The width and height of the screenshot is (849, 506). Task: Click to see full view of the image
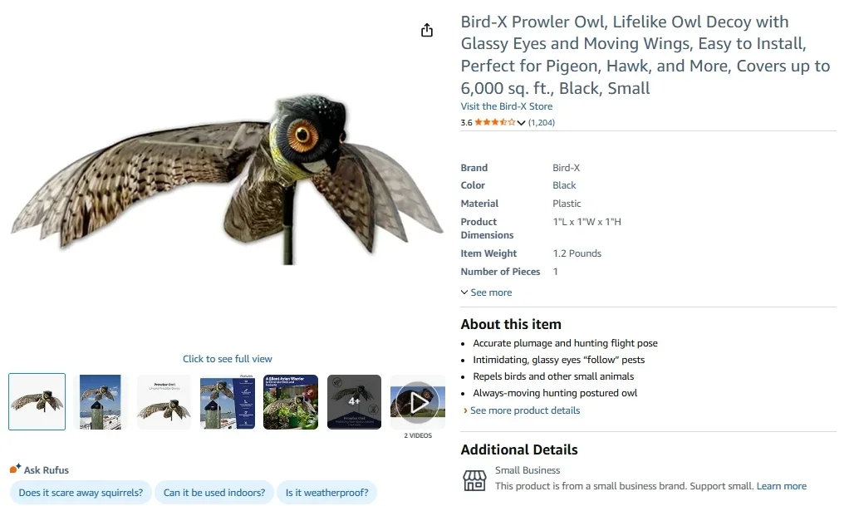(227, 358)
